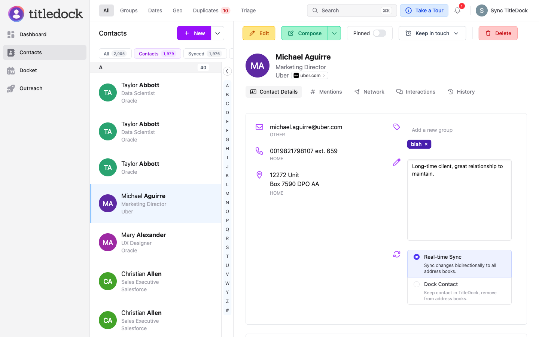Image resolution: width=539 pixels, height=337 pixels.
Task: Click the group tag icon
Action: click(397, 127)
